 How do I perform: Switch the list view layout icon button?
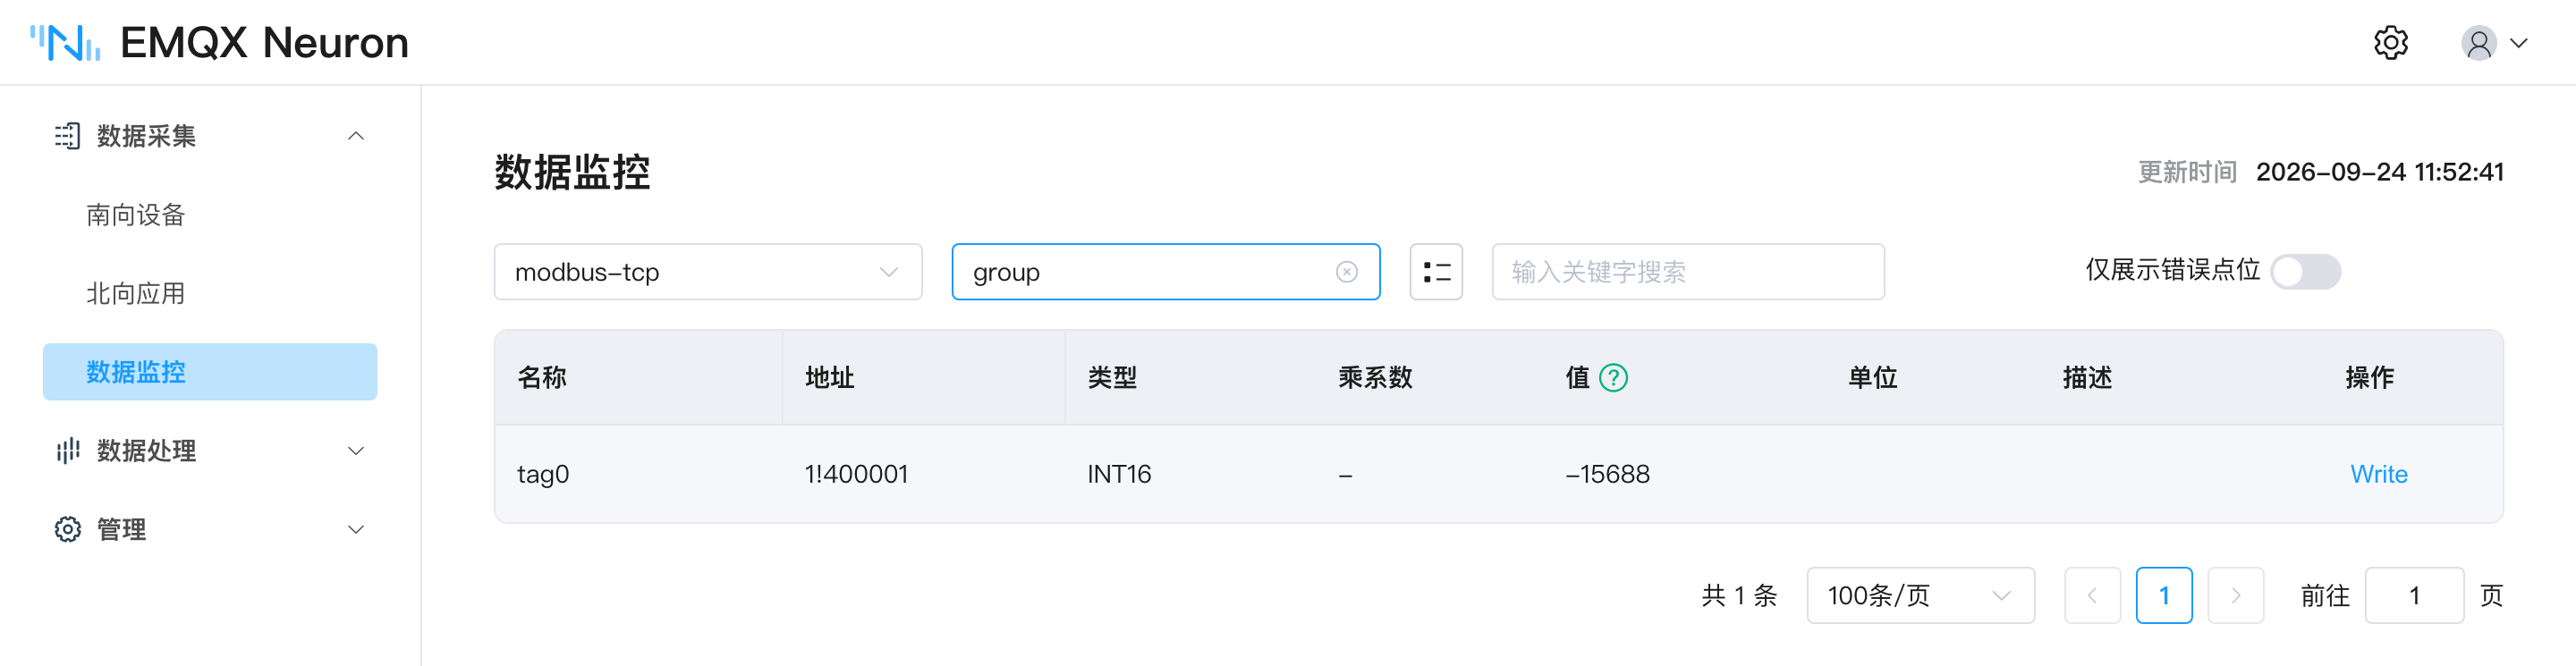[x=1436, y=272]
